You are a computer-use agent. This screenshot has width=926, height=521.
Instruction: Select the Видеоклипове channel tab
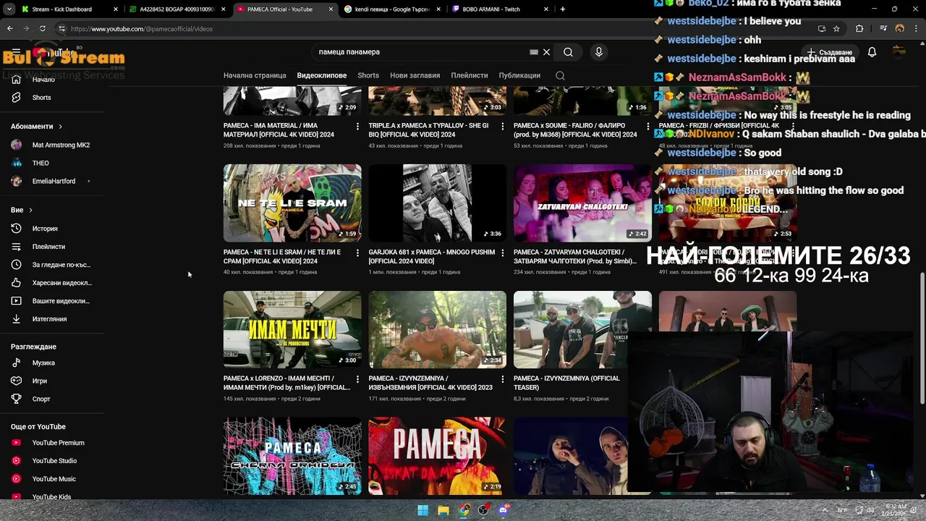322,75
